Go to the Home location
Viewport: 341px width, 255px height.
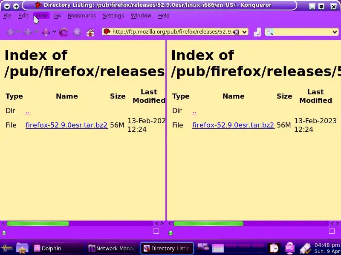click(90, 32)
